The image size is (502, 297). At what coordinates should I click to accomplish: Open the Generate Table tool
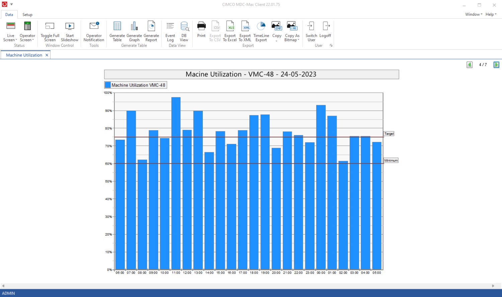(117, 32)
